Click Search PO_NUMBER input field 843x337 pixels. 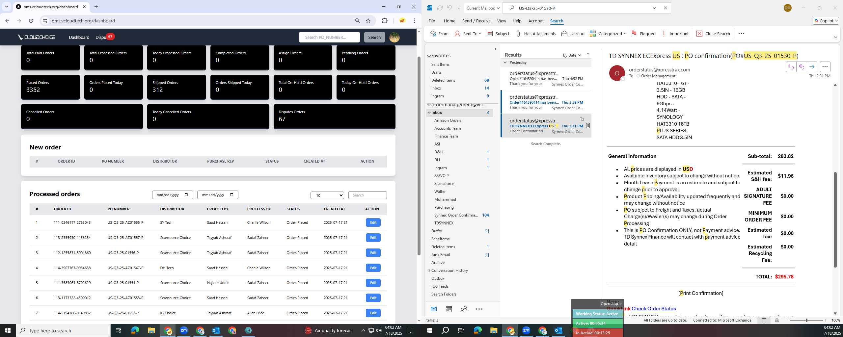pos(329,37)
